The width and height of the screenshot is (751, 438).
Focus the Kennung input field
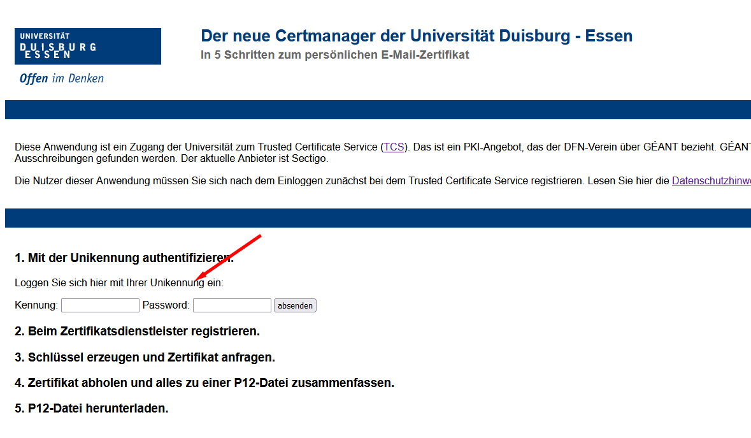click(x=100, y=305)
